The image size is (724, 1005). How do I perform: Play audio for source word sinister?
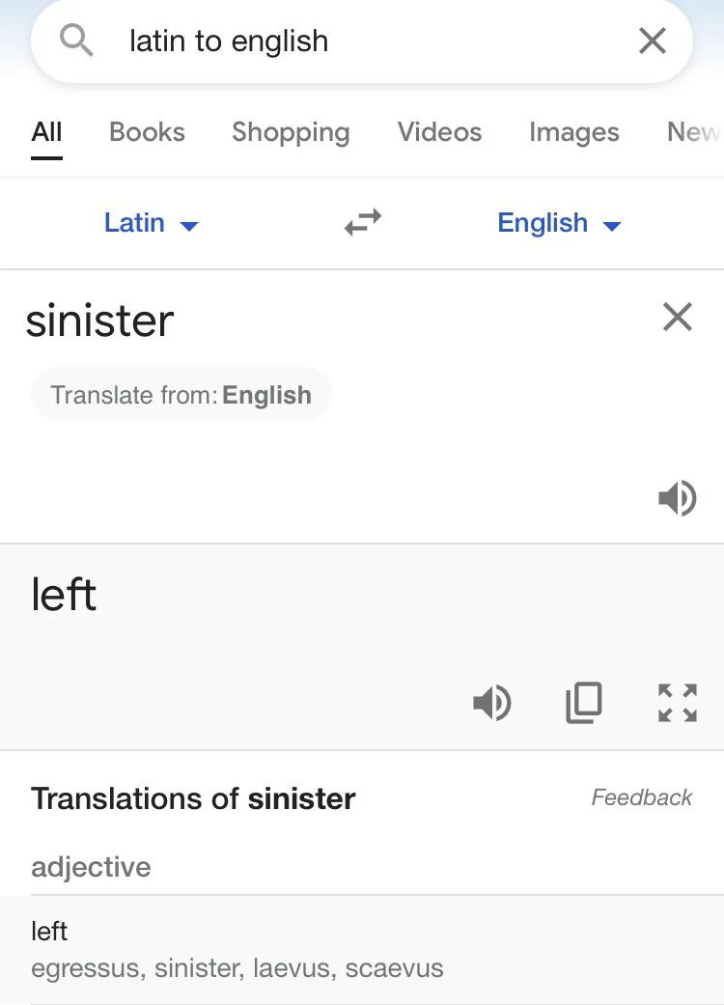678,498
